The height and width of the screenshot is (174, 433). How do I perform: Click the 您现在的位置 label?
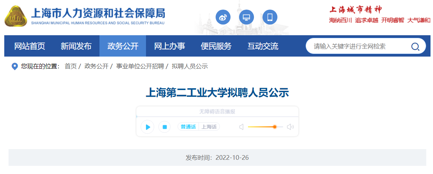click(x=41, y=66)
